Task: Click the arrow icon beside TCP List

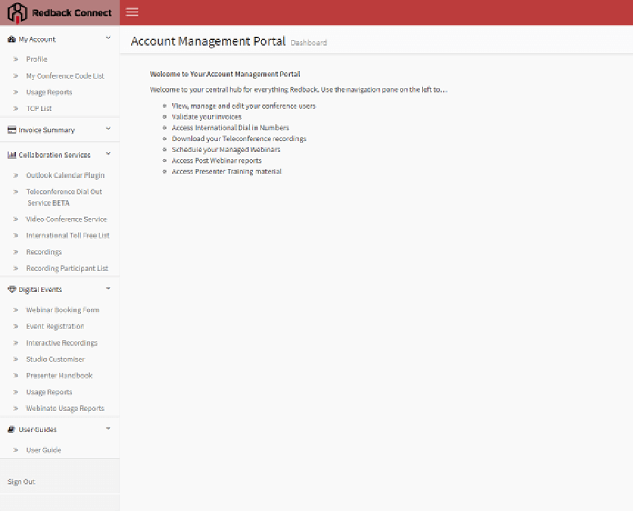Action: (x=16, y=108)
